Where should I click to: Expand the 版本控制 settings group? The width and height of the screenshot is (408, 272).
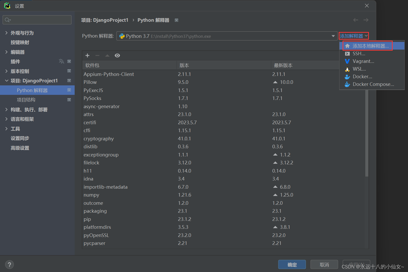[6, 71]
